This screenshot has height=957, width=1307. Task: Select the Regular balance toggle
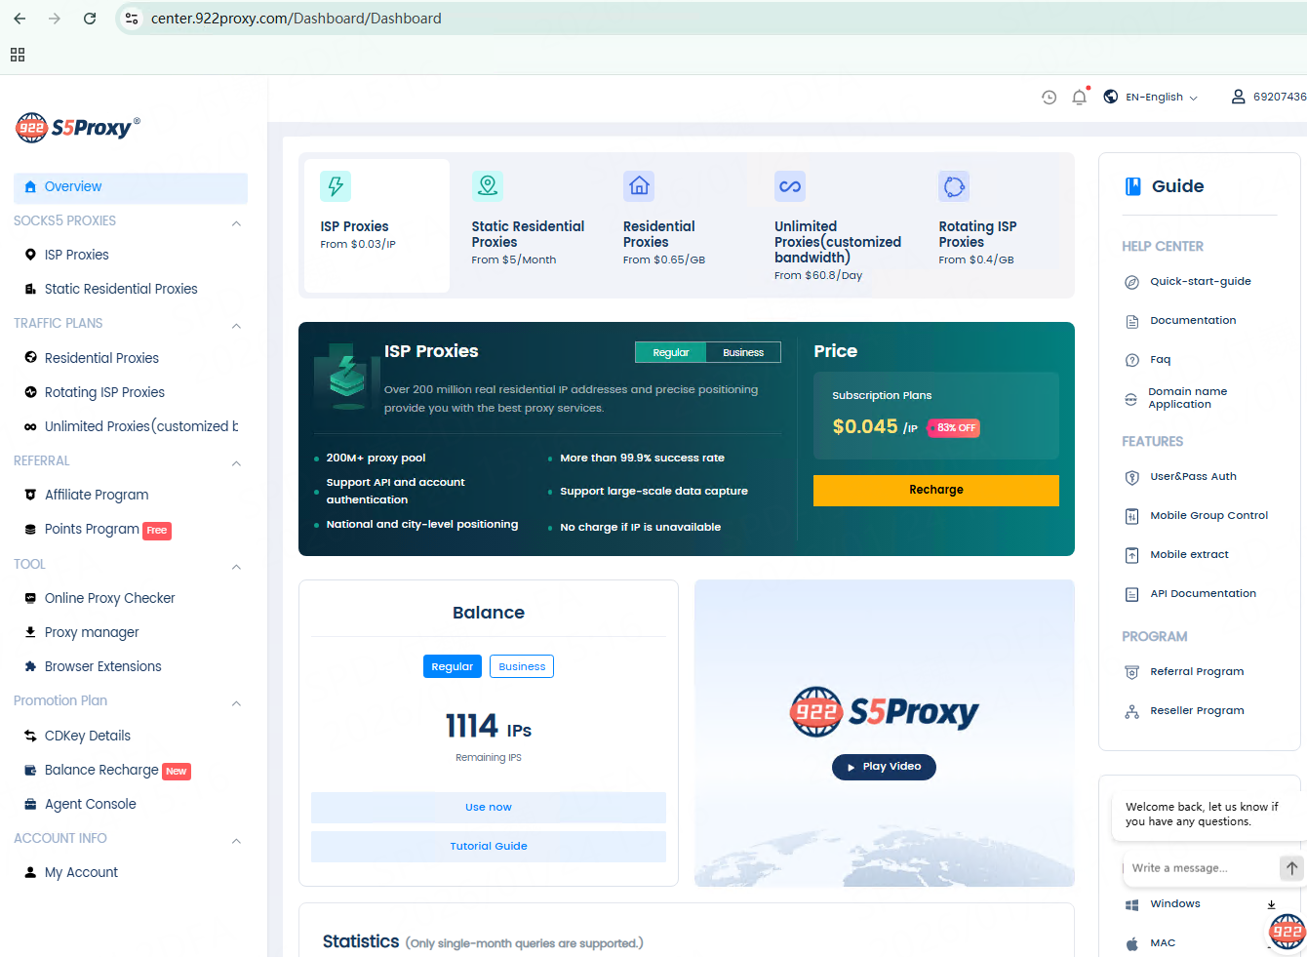click(452, 665)
